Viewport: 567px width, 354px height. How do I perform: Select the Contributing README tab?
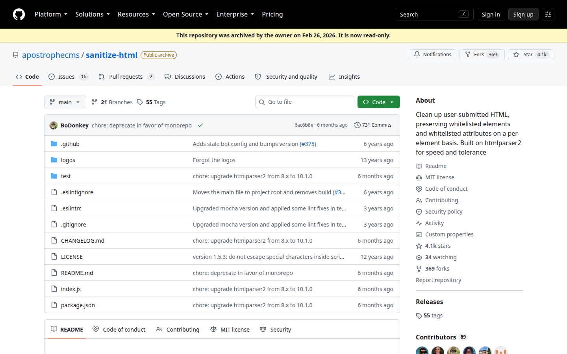coord(178,330)
